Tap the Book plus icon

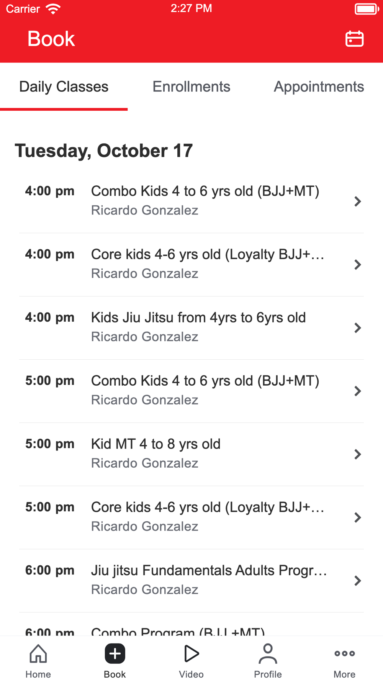coord(115,653)
